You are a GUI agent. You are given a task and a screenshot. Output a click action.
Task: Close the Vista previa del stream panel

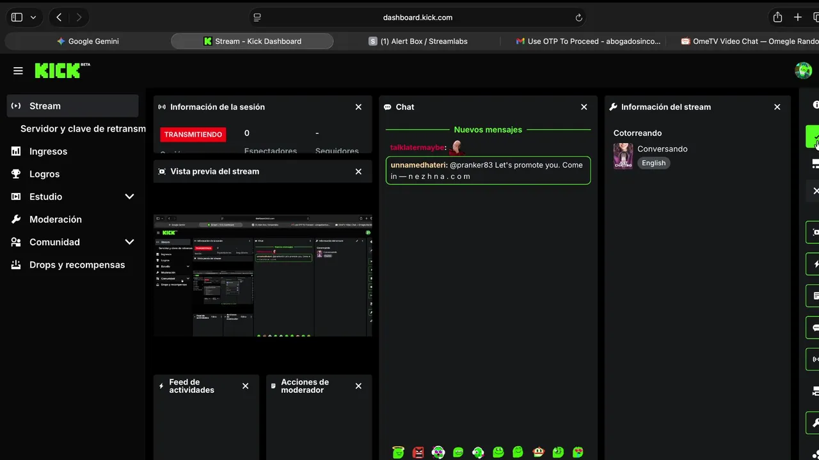pos(358,171)
